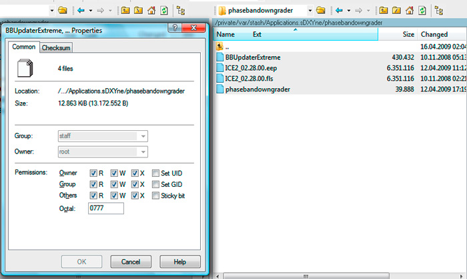
Task: Go to root directory in left panel
Action: click(x=138, y=11)
